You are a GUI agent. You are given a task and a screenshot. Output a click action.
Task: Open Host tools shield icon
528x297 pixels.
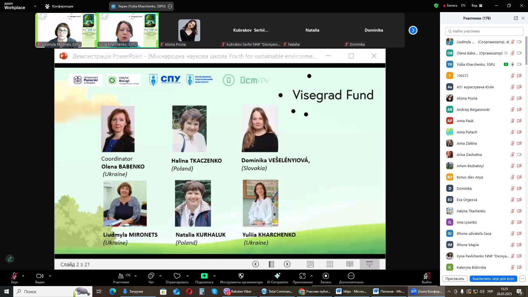241,276
